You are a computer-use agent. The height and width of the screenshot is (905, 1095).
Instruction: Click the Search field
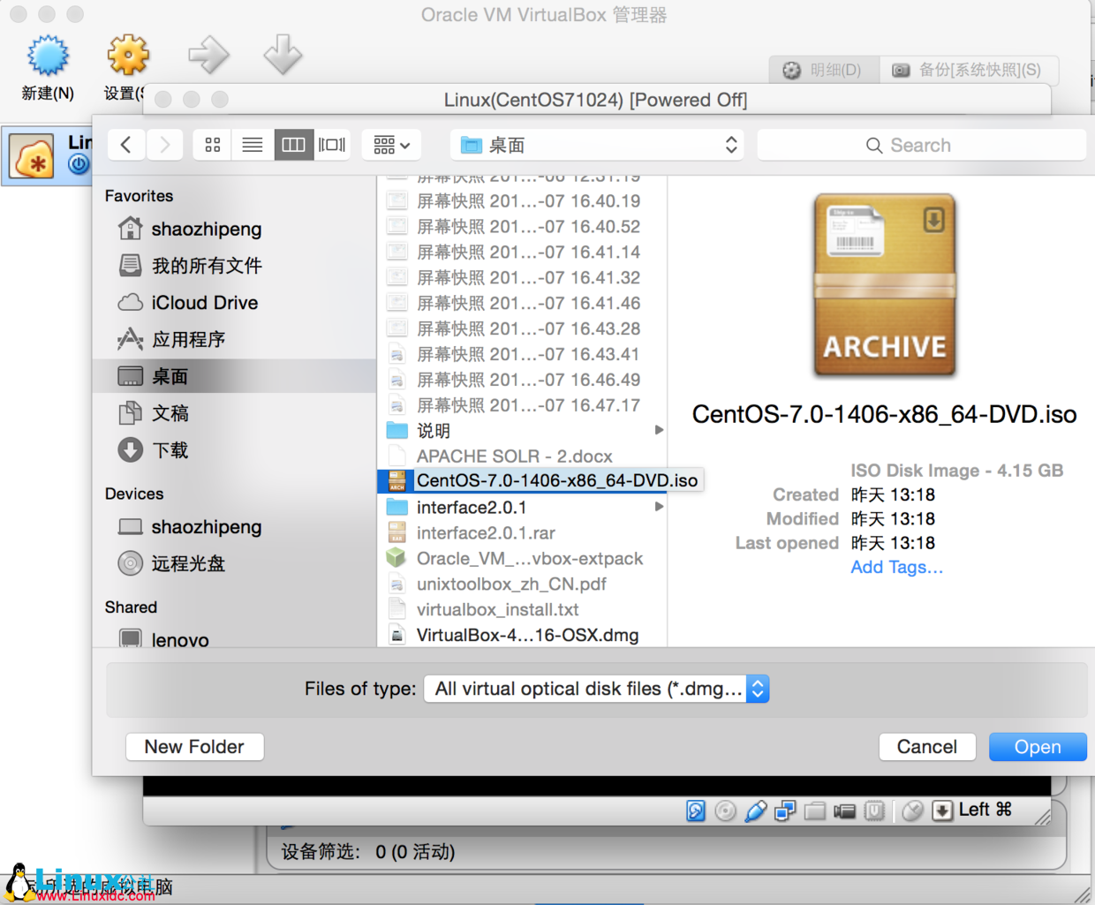pyautogui.click(x=921, y=145)
